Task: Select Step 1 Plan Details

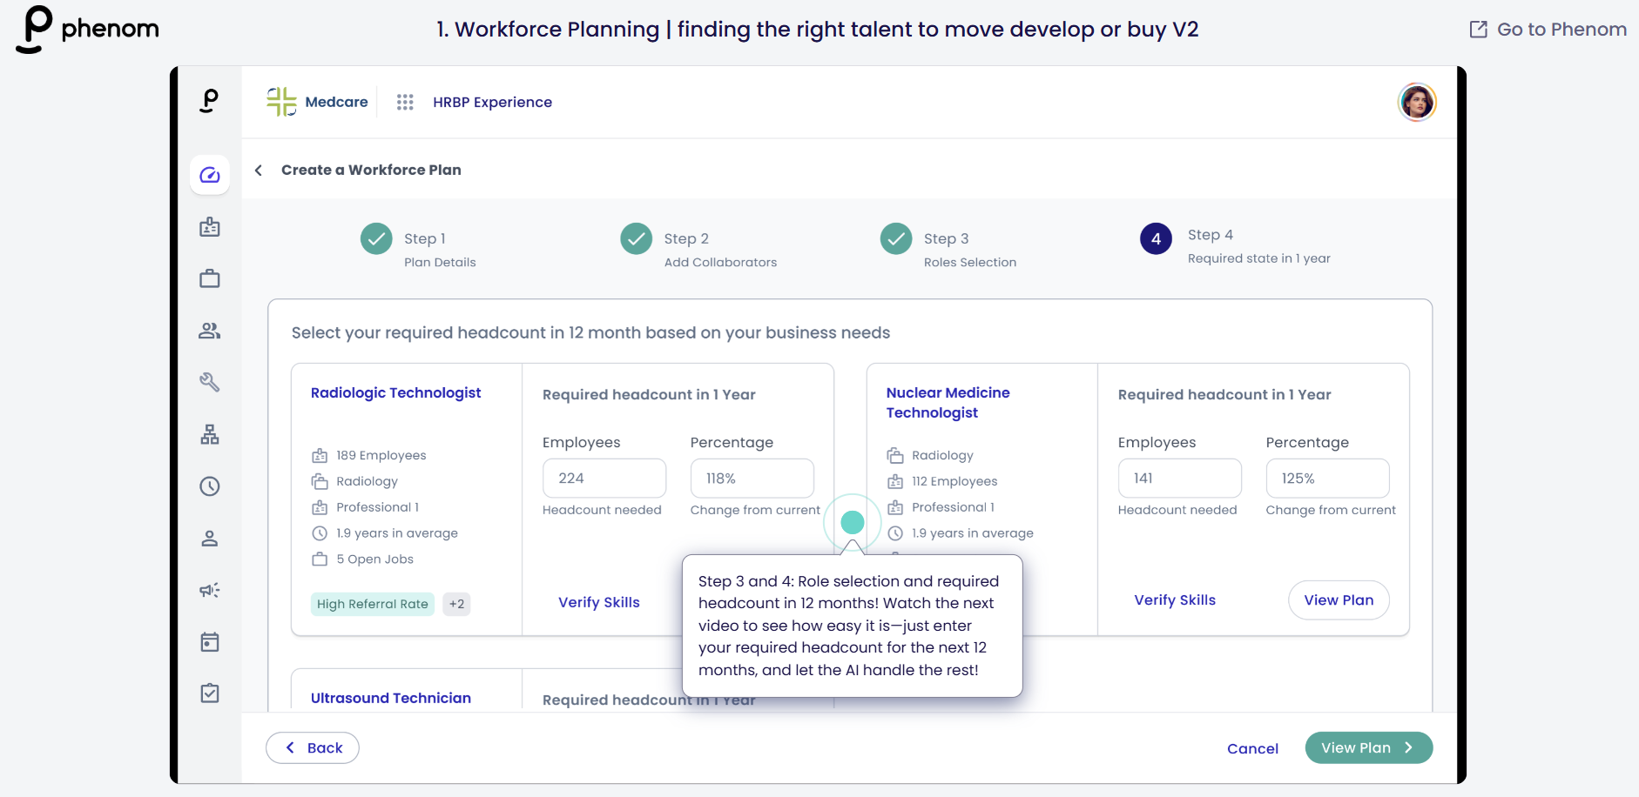Action: pos(440,250)
